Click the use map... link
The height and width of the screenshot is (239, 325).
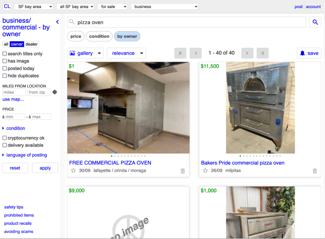click(13, 99)
